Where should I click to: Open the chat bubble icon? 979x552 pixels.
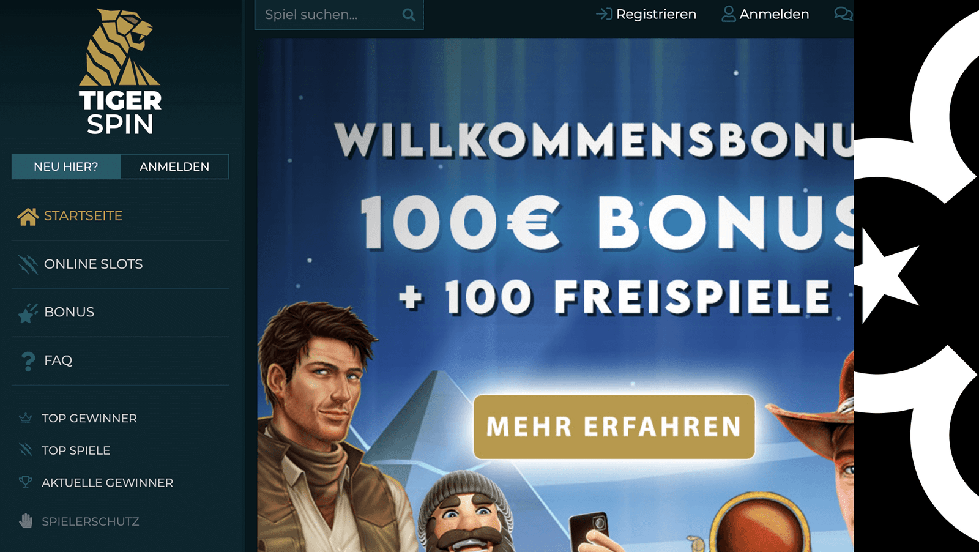[x=843, y=13]
